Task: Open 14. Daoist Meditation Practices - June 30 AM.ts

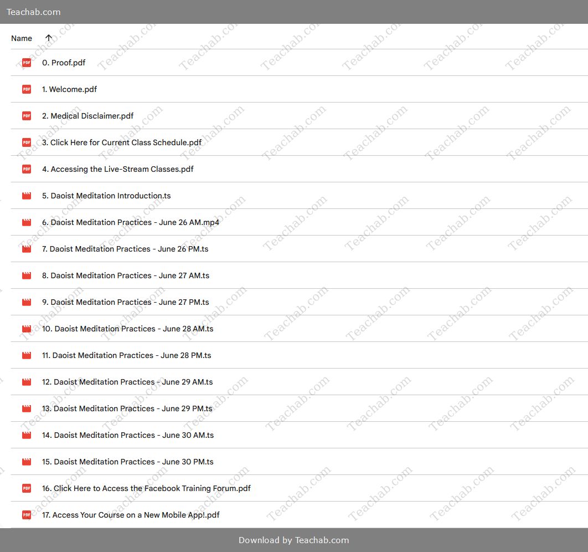Action: point(128,435)
